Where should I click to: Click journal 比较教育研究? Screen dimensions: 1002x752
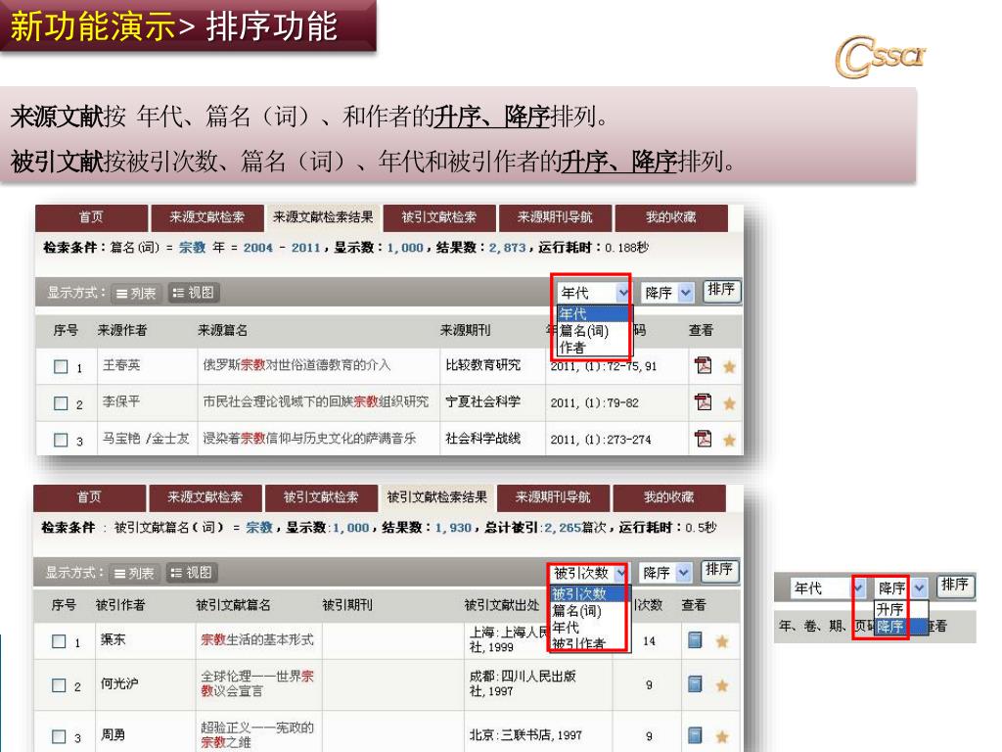tap(483, 365)
